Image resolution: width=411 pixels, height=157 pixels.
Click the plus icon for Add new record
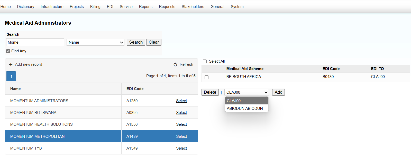pos(11,64)
